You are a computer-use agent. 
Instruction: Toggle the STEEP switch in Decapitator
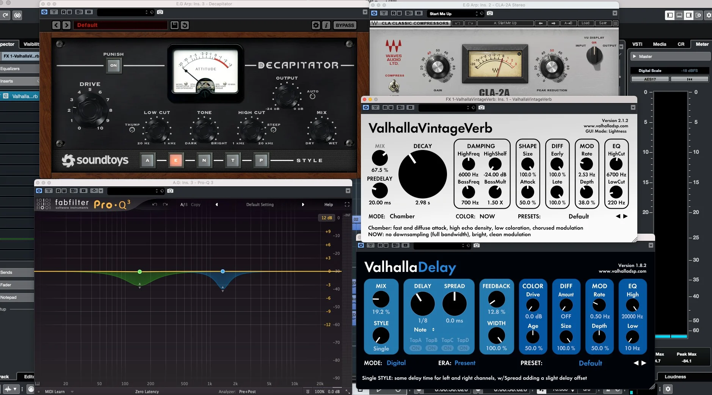[273, 130]
